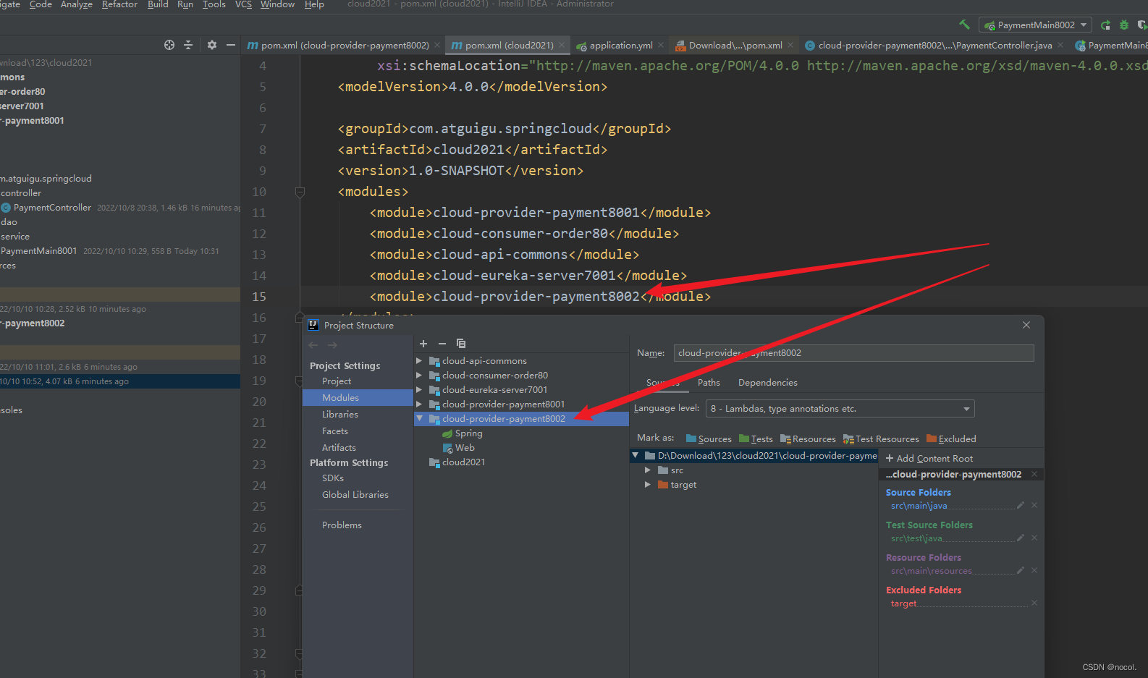Select the cloud2021 module
The image size is (1148, 678).
[x=457, y=462]
